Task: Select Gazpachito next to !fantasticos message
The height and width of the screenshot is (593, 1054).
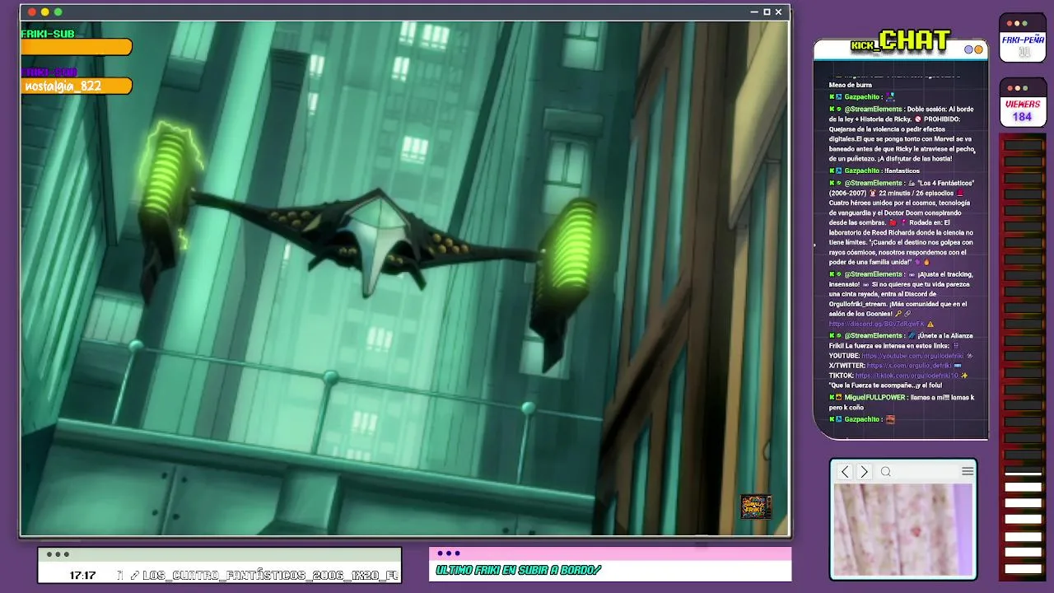Action: point(862,171)
